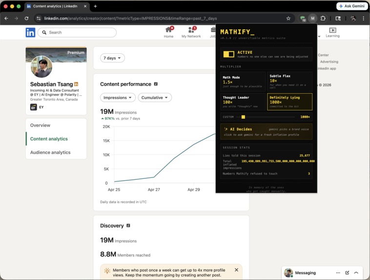Click the info icon next to Content performance
370x280 pixels.
[156, 84]
